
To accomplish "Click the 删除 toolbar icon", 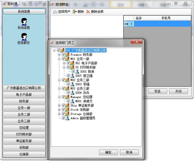I will pos(74,12).
